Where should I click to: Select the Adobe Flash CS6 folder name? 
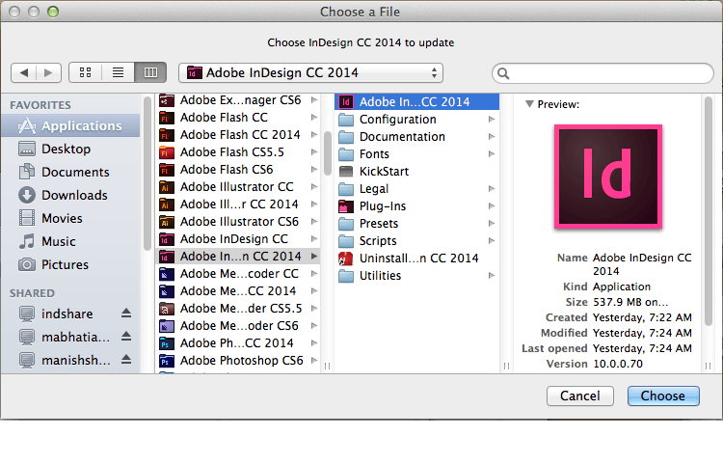pyautogui.click(x=227, y=170)
